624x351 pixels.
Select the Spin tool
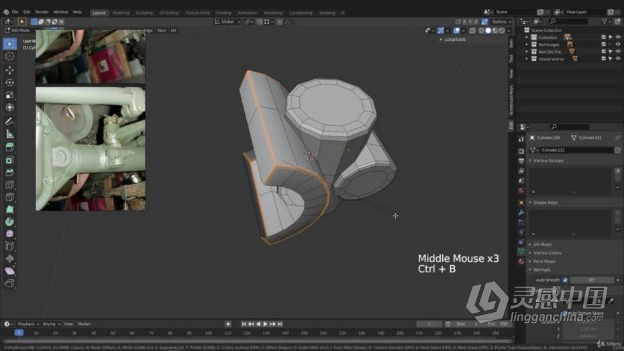click(9, 221)
